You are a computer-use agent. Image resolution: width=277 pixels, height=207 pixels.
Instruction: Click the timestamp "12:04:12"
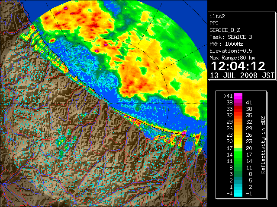coord(238,66)
